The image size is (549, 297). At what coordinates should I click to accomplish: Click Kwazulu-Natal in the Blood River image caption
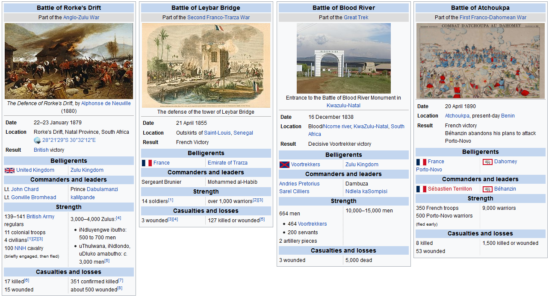[x=344, y=106]
